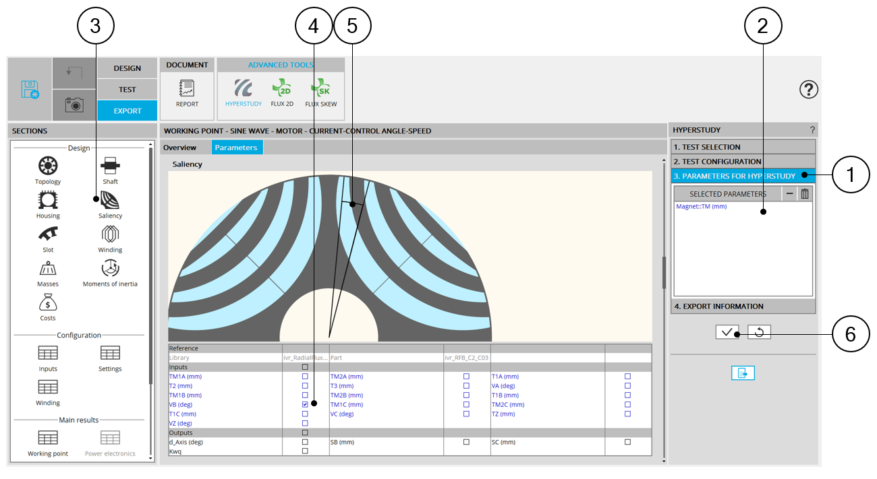The height and width of the screenshot is (479, 877).
Task: Tick the d_Axis (deg) output checkbox
Action: click(305, 442)
